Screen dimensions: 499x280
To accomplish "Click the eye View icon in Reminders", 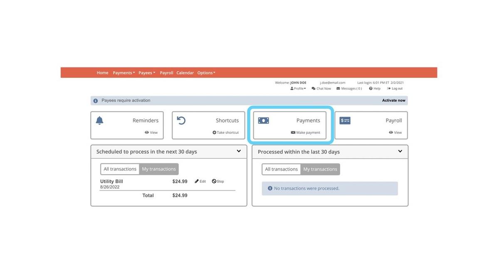I will click(147, 133).
